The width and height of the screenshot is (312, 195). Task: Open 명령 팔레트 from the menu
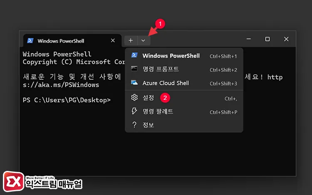tap(184, 111)
